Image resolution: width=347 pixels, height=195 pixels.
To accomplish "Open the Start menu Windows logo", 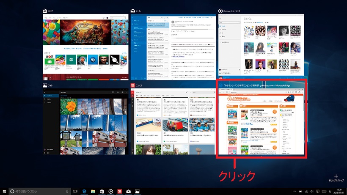I will (x=4, y=191).
